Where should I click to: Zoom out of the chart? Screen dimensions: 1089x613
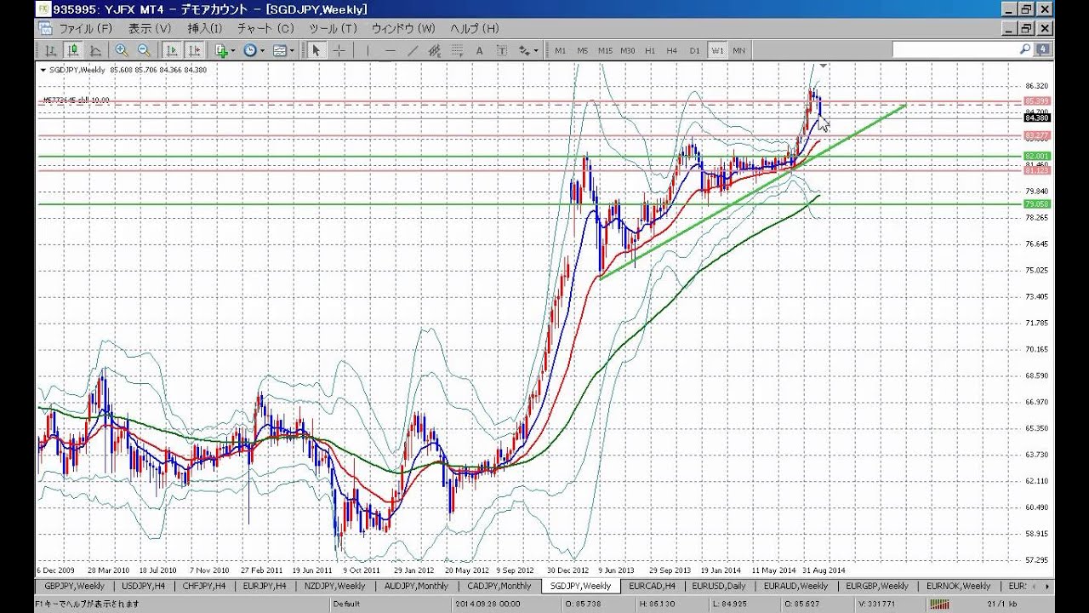144,50
